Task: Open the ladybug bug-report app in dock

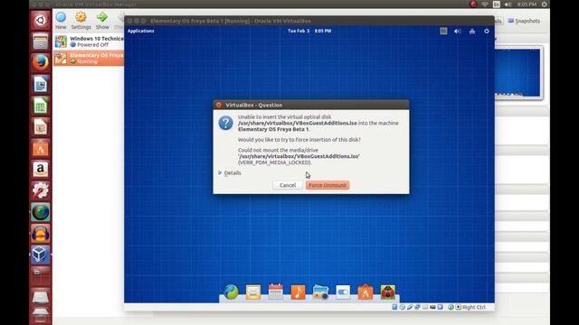Action: click(x=388, y=292)
